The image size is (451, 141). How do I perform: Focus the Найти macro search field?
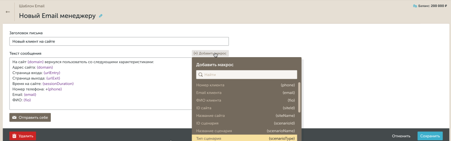247,75
